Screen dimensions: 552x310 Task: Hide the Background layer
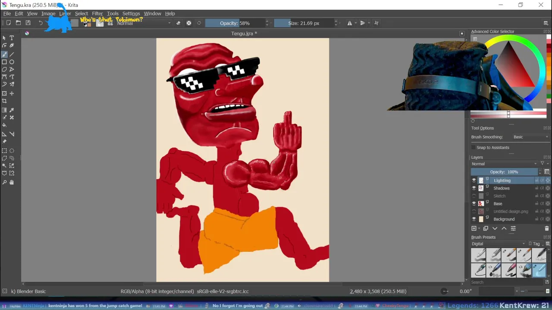(x=474, y=219)
